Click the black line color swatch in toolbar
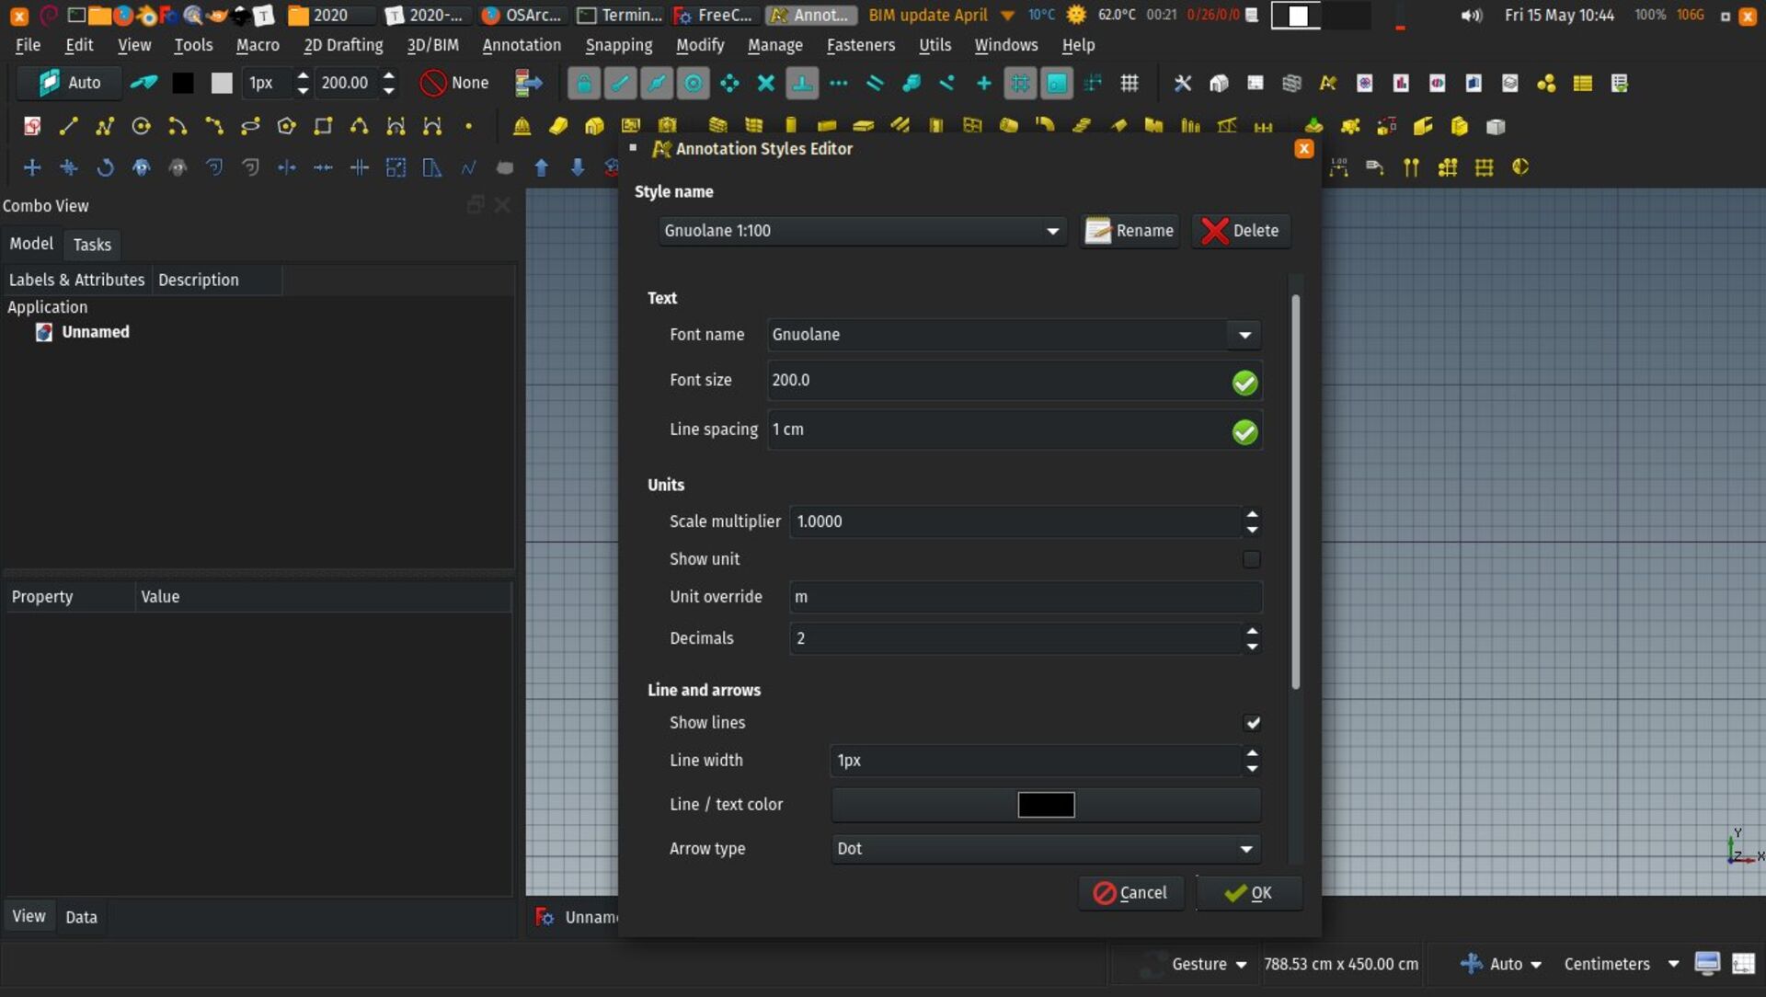Screen dimensions: 1766x997 [183, 83]
